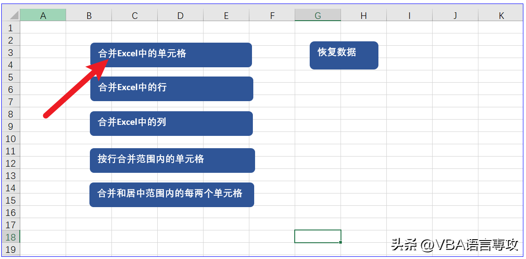The image size is (526, 259).
Task: Click the 合并Excel中的单元格 button
Action: click(171, 55)
